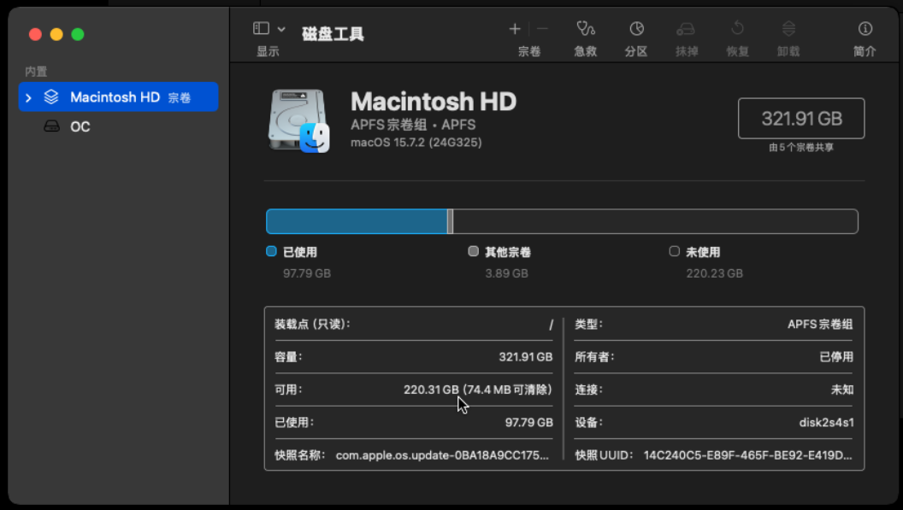Click the blue used portion of storage bar
The width and height of the screenshot is (903, 510).
point(357,221)
